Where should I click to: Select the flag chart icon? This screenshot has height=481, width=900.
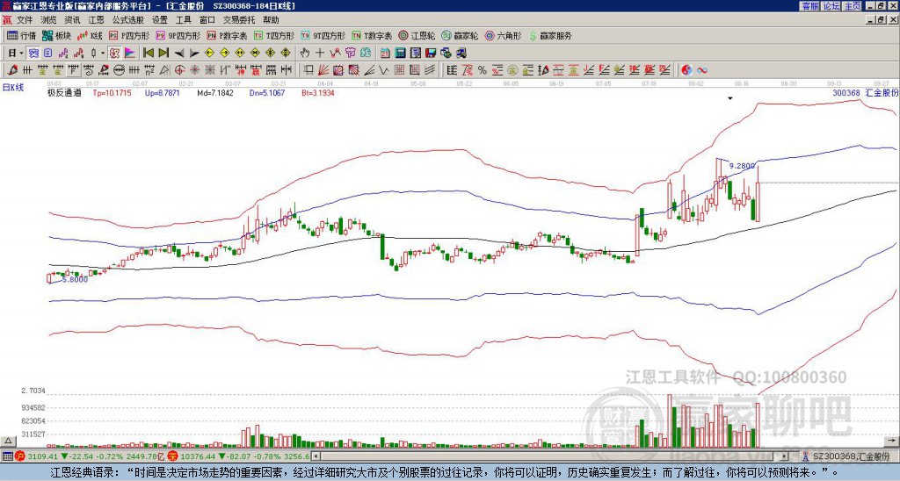pyautogui.click(x=130, y=54)
